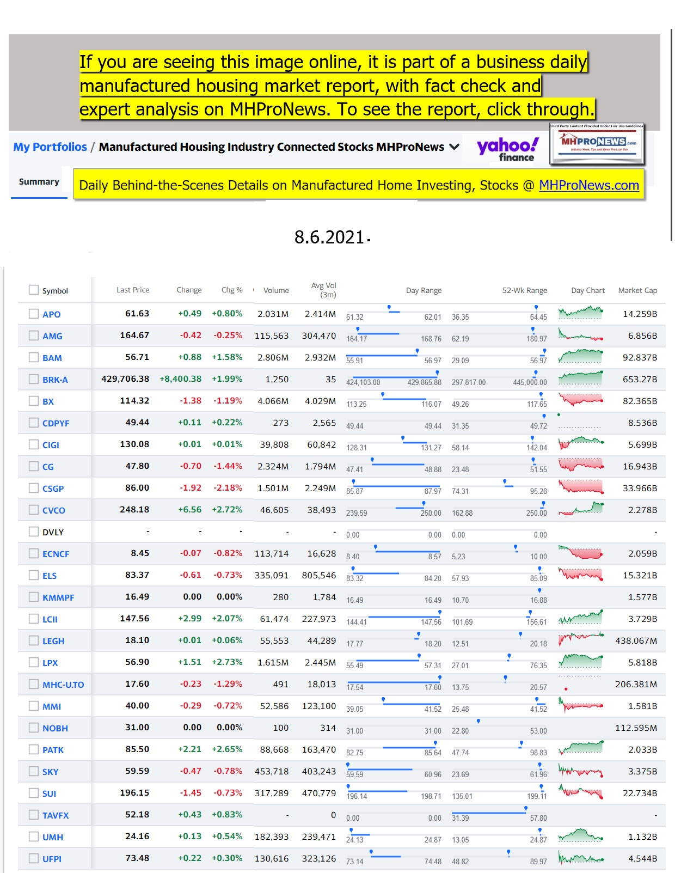Image resolution: width=681 pixels, height=873 pixels.
Task: Switch to the Summary tab
Action: click(39, 182)
